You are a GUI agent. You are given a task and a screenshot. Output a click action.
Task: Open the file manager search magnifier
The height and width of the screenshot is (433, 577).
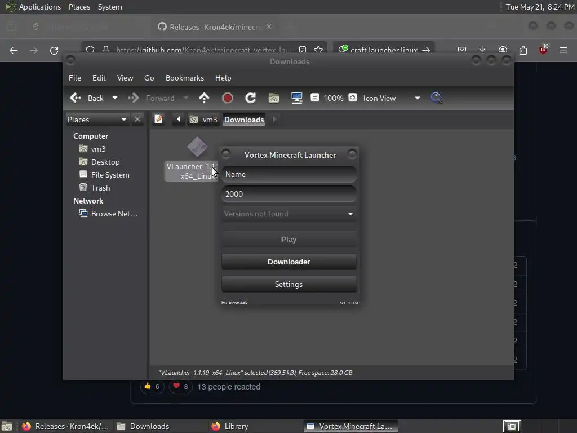coord(437,98)
